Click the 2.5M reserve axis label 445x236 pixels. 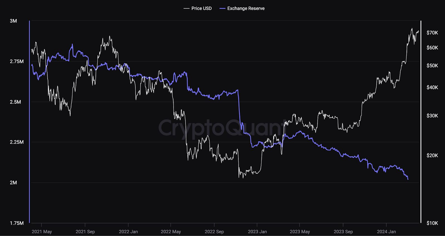[x=15, y=102]
